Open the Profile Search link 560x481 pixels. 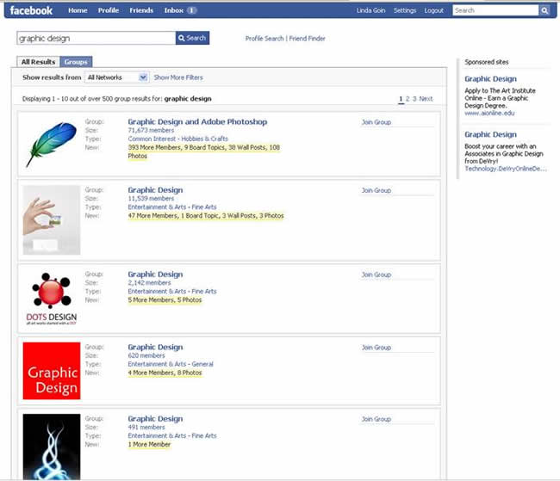[x=264, y=38]
